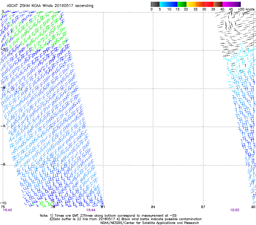This screenshot has width=256, height=225.
Task: Click the '>50 knots' legend label
Action: pyautogui.click(x=246, y=9)
